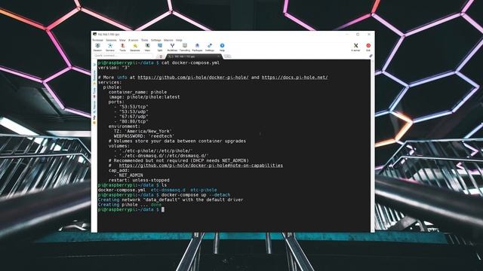Click the "80:80/tcp" port entry
Image resolution: width=483 pixels, height=271 pixels.
click(x=134, y=122)
